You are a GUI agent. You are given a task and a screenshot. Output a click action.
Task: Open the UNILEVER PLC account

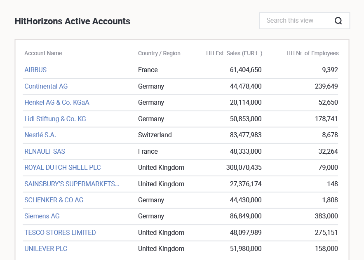click(46, 248)
